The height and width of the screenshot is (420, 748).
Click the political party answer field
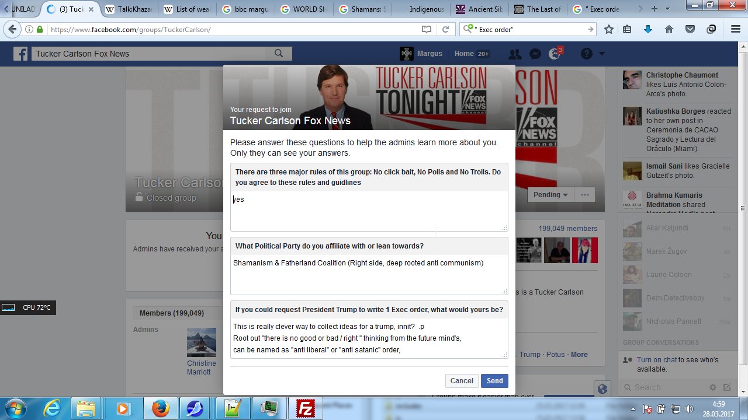pos(369,275)
